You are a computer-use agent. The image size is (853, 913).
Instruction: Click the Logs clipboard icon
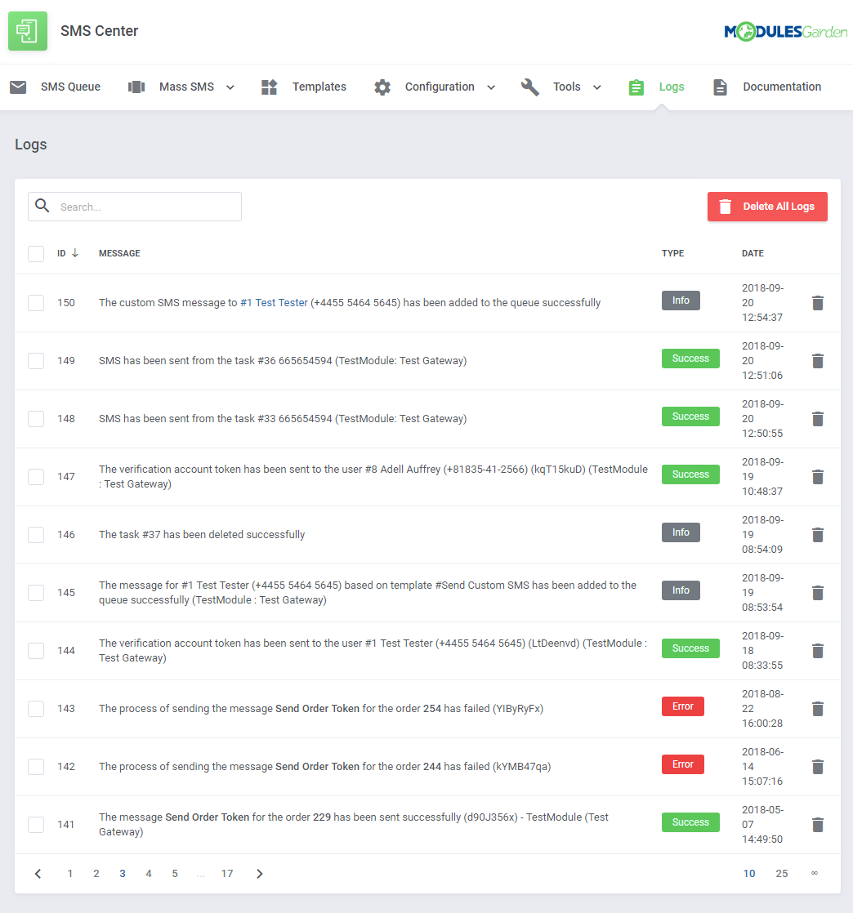636,87
